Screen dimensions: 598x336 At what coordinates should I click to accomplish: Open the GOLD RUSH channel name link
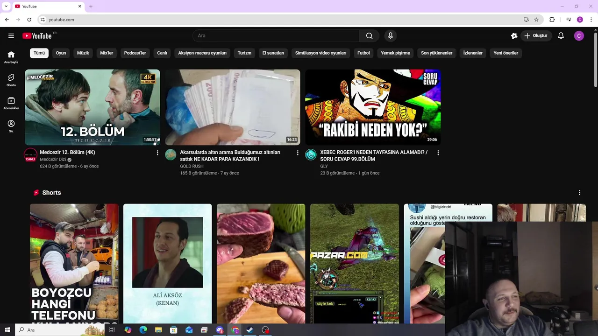(192, 166)
